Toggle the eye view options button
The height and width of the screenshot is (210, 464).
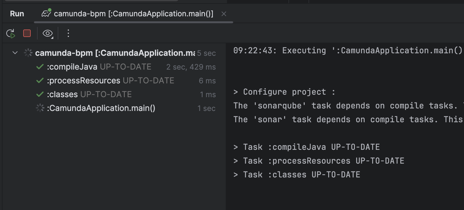pos(47,34)
